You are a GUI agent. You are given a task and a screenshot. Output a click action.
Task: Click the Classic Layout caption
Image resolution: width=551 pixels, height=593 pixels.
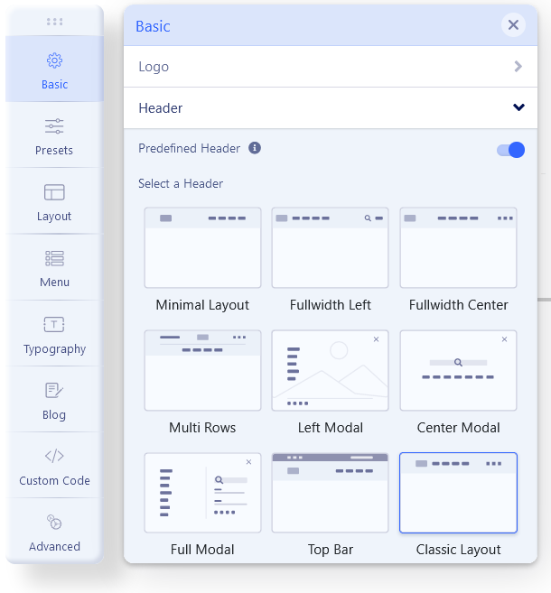click(458, 550)
